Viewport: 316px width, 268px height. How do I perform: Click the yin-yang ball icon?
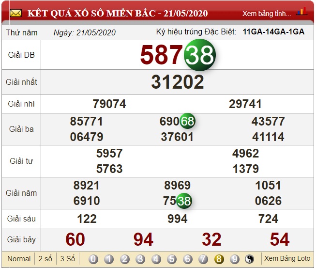(250, 259)
